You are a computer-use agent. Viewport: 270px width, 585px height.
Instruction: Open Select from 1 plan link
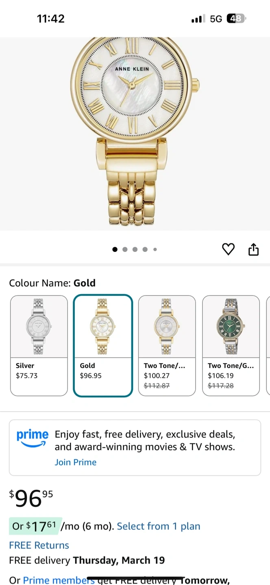point(159,526)
